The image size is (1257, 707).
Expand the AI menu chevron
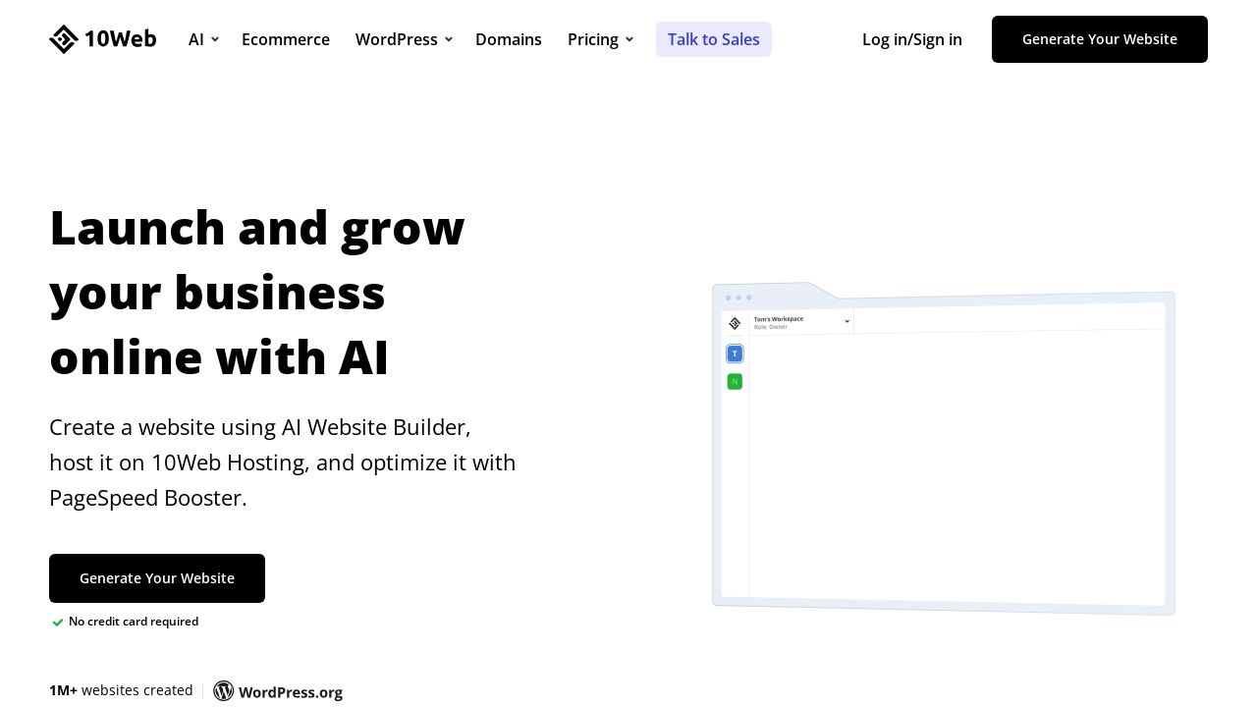215,39
